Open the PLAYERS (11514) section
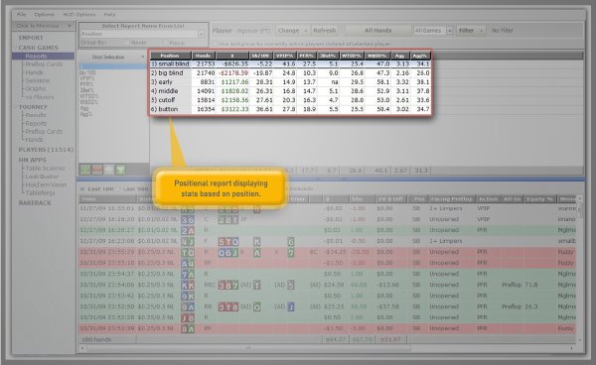 [x=46, y=150]
